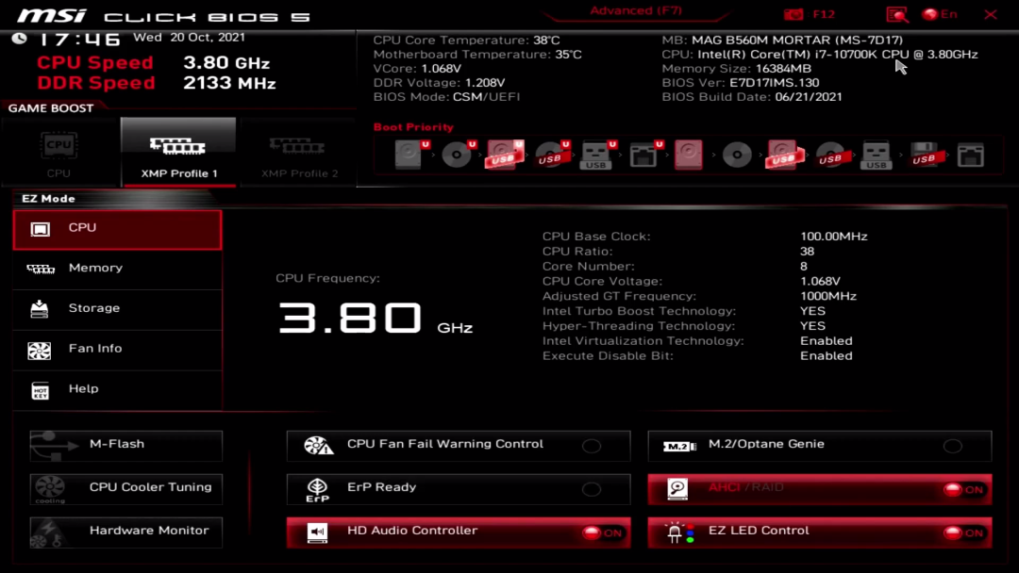Switch AHCI / RAID mode toggle
This screenshot has width=1019, height=573.
coord(963,489)
